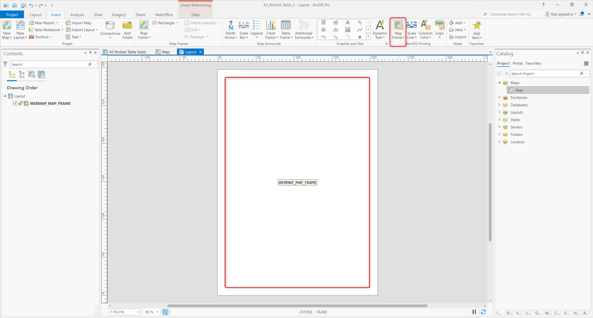
Task: Insert a Table Frame
Action: [x=286, y=29]
